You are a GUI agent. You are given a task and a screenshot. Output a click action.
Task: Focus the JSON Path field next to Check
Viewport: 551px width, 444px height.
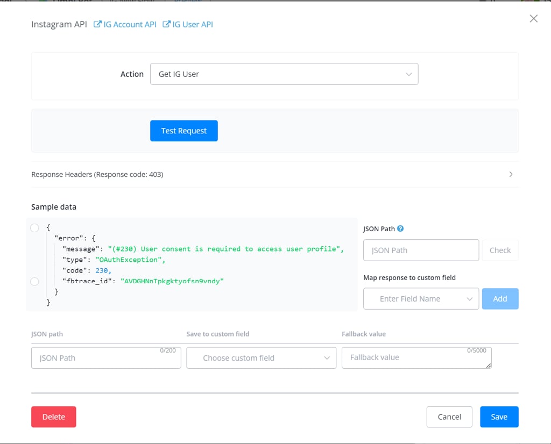(421, 250)
